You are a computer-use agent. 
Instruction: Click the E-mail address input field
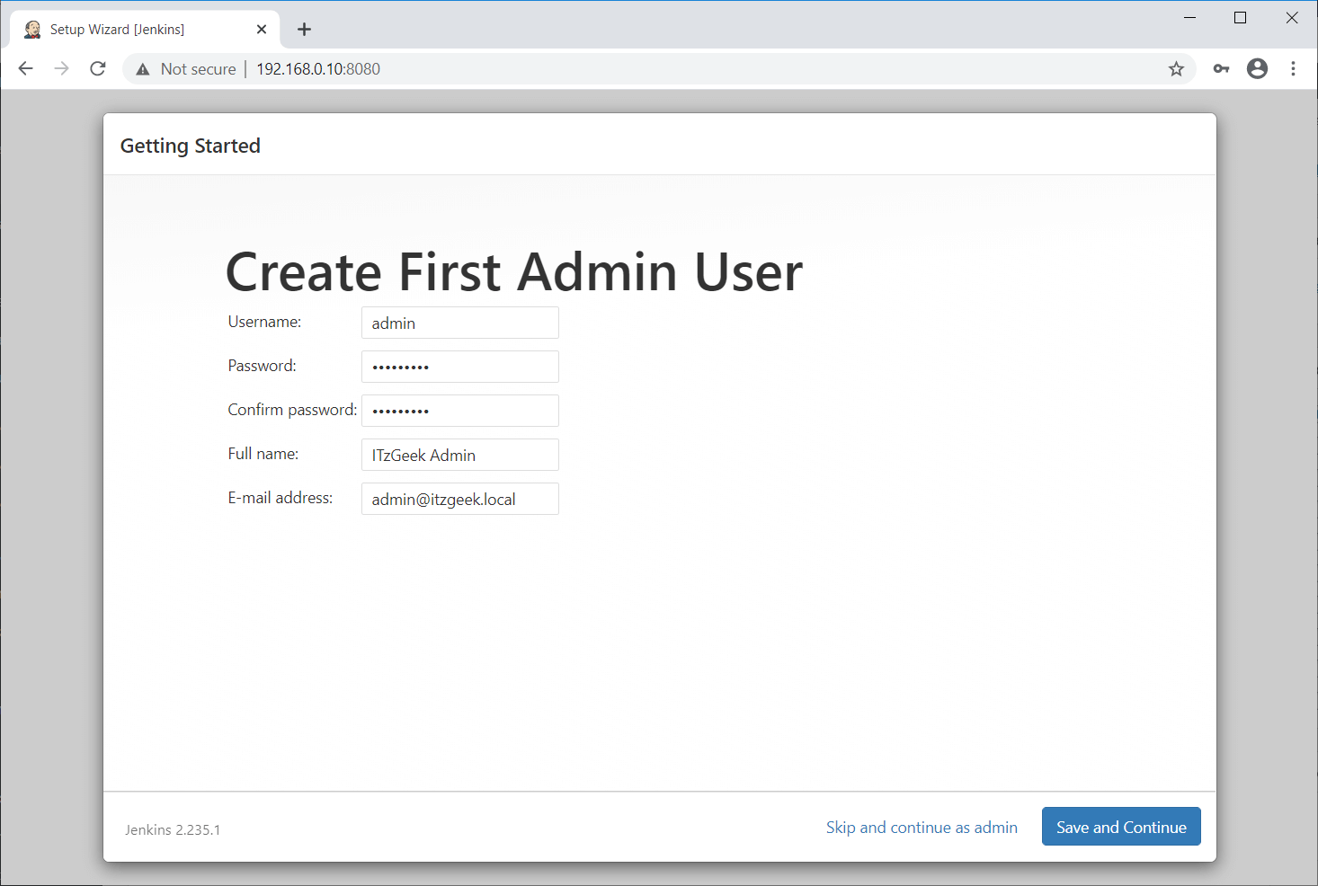tap(460, 499)
